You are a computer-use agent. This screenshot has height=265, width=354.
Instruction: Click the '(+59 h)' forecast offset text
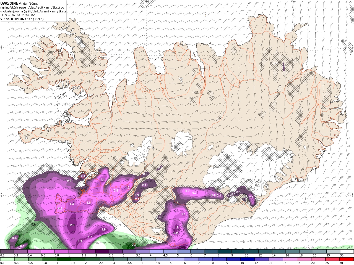point(38,19)
